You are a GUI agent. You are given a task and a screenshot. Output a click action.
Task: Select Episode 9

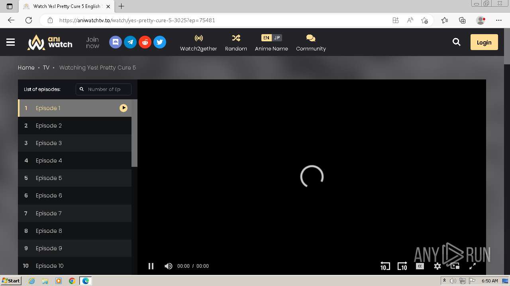click(x=75, y=248)
